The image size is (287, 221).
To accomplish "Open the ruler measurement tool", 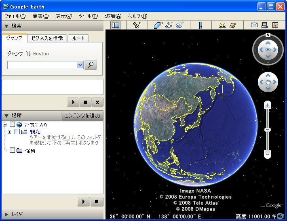I will pos(201,25).
